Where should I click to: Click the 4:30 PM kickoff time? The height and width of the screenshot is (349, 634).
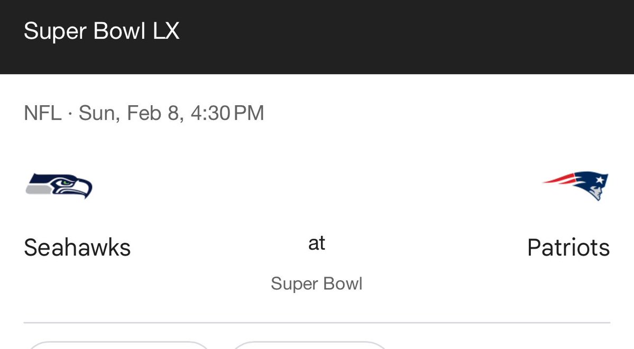pos(227,113)
